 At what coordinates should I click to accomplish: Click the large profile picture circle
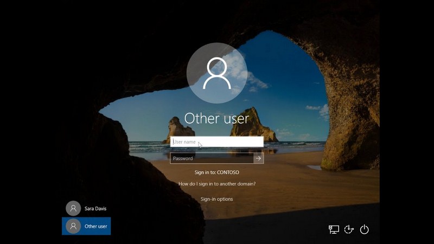click(x=216, y=73)
